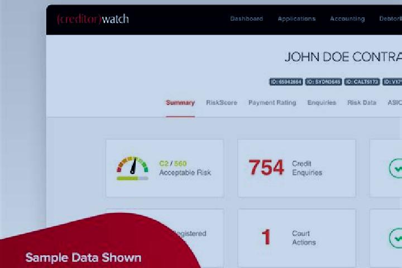Open the Accounting menu item

coord(347,19)
